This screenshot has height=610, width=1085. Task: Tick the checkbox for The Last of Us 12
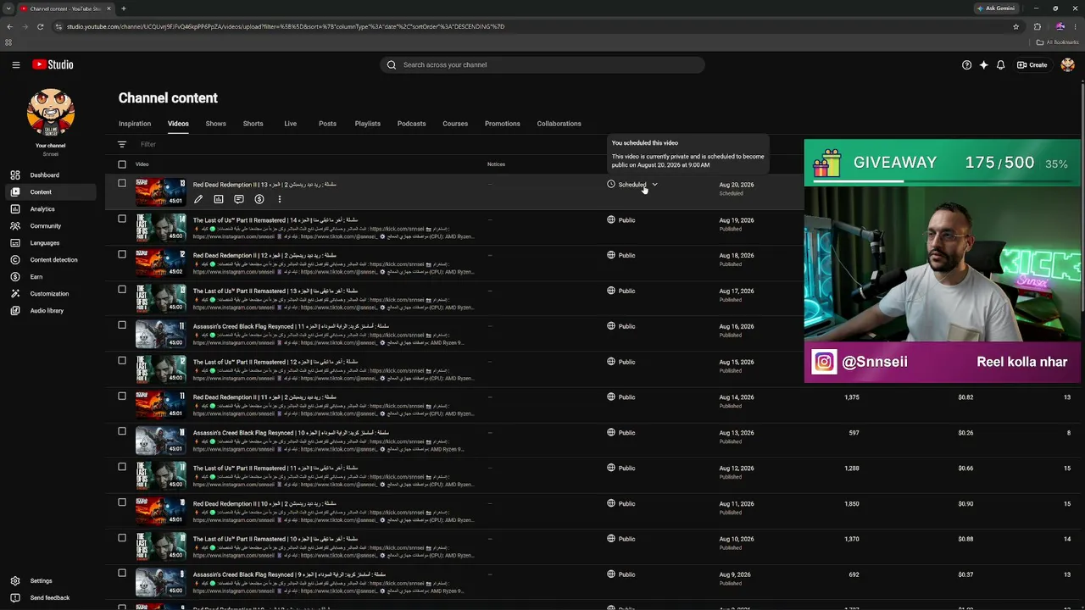(122, 361)
